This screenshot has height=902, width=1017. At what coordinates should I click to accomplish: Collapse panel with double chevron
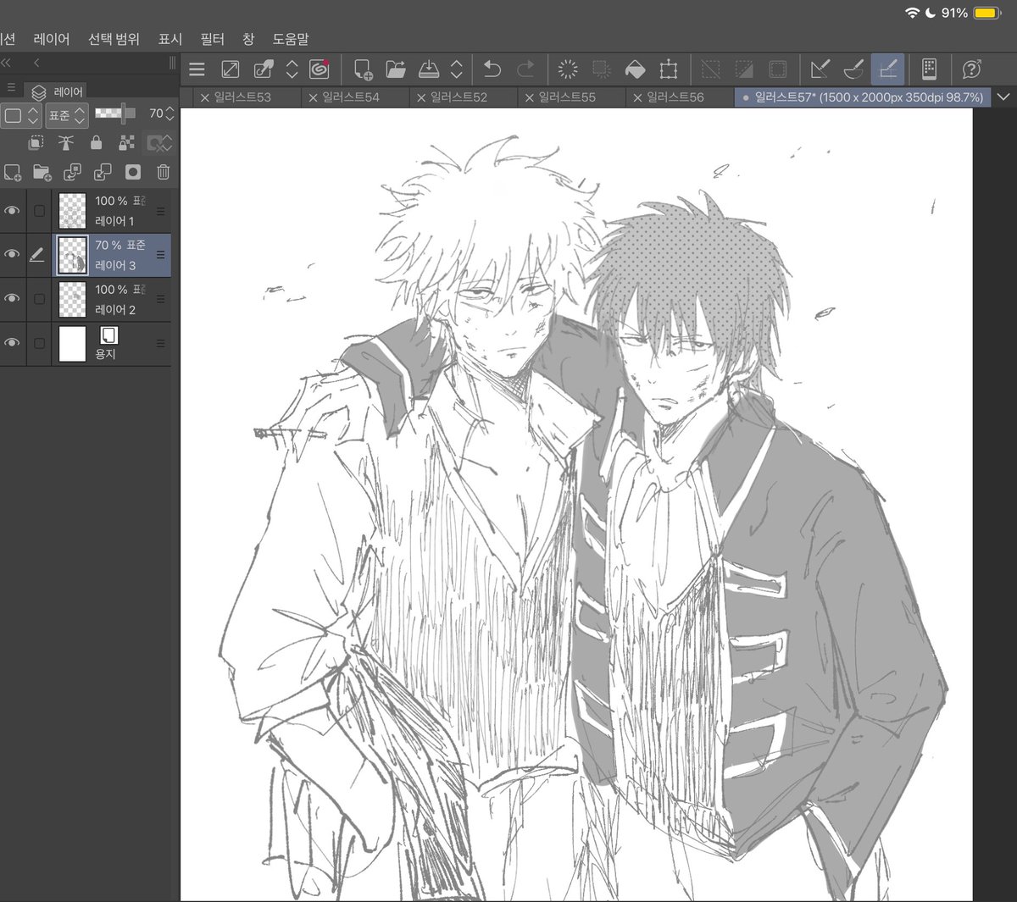6,63
